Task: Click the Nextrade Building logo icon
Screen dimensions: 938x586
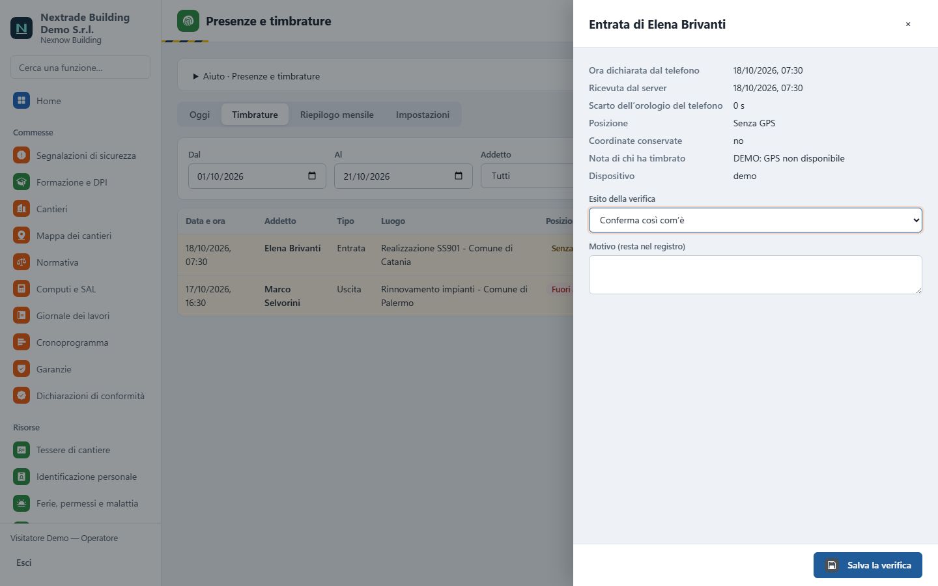Action: coord(21,28)
